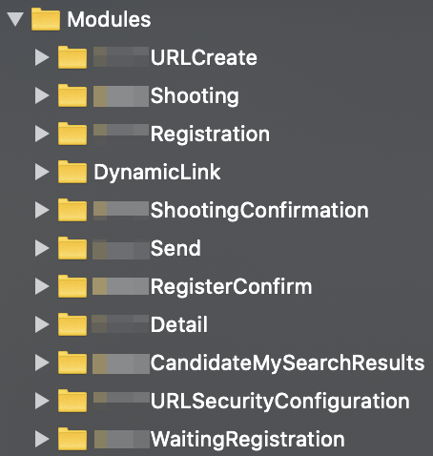Expand the CandidateMySearchResults folder arrow
This screenshot has height=456, width=433.
coord(42,363)
